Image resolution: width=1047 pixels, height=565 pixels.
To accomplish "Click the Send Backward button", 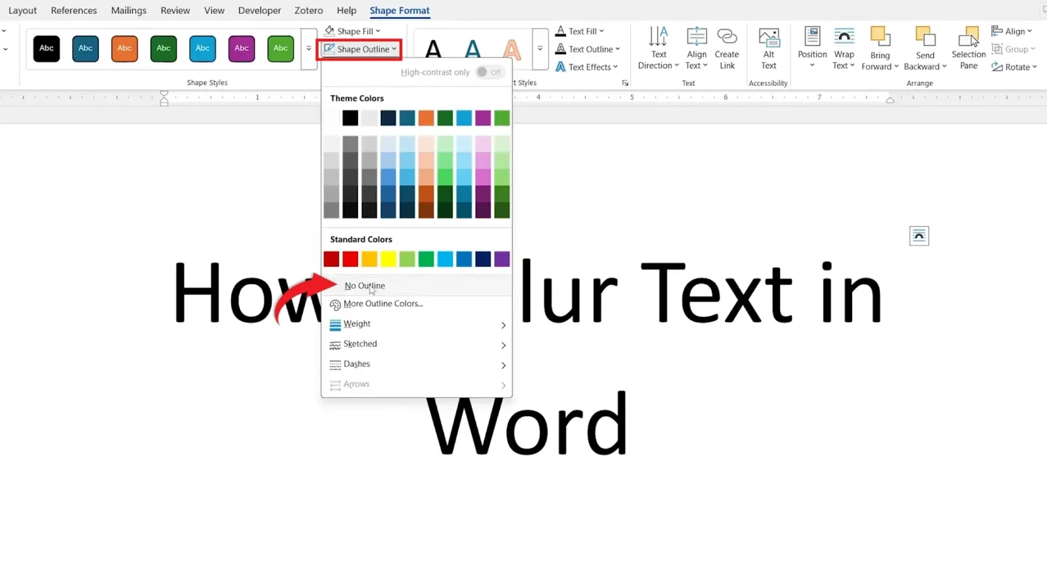I will (x=925, y=48).
